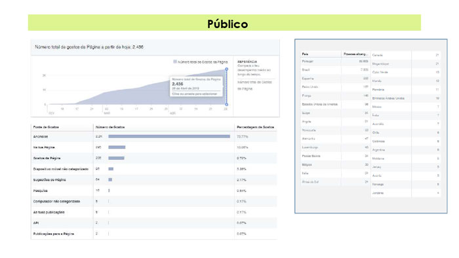
Task: Select Bélgica in the country table
Action: (x=307, y=165)
